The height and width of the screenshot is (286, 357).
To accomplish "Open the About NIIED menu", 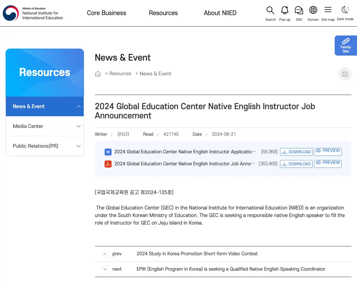I will tap(220, 13).
